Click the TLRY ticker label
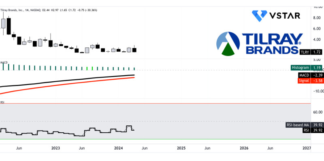The image size is (324, 161). [x=305, y=52]
